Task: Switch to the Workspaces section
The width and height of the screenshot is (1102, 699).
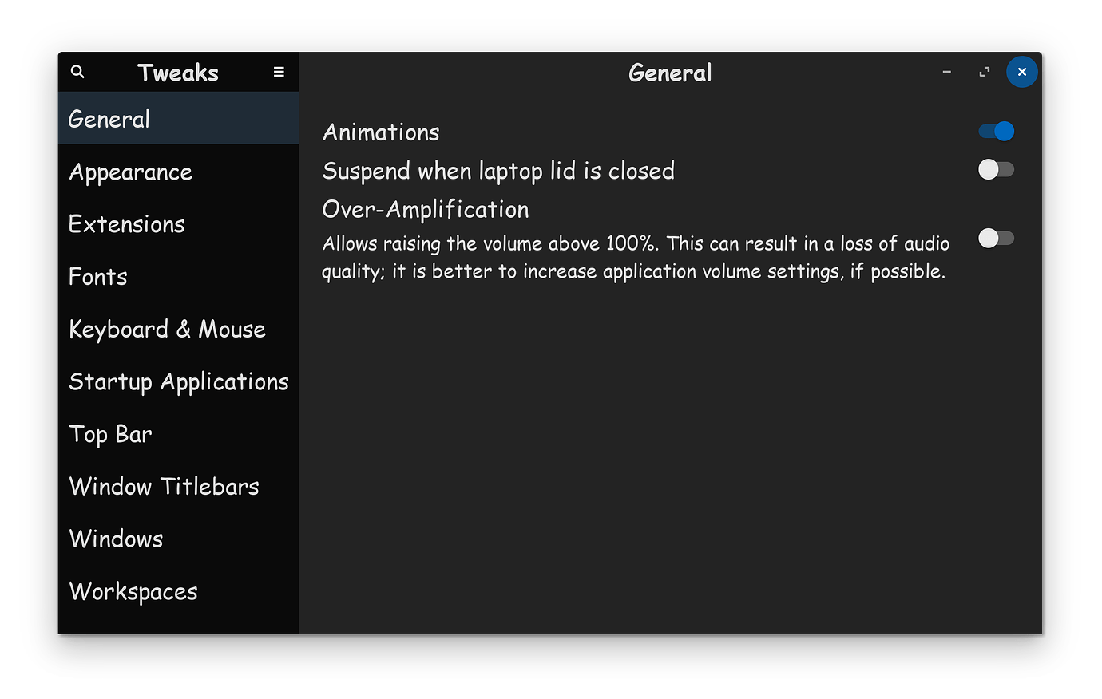Action: coord(133,591)
